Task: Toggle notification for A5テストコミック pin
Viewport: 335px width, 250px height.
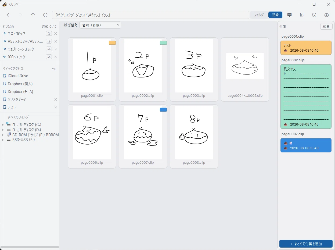Action: [49, 41]
